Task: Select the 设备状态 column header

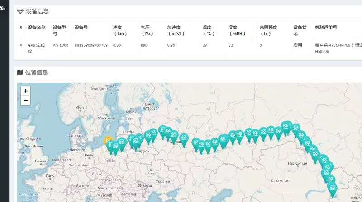Action: [x=300, y=30]
